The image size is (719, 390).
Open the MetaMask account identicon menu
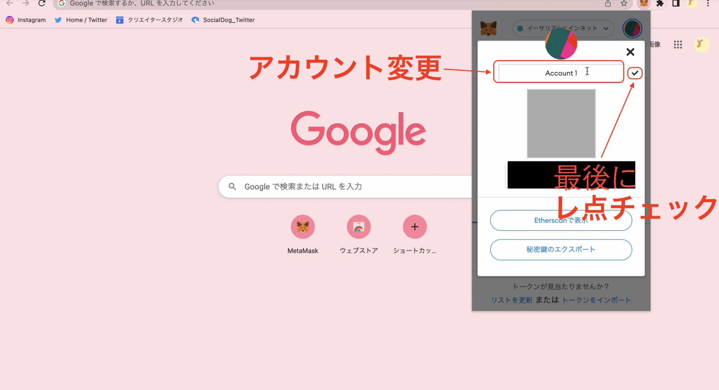tap(632, 28)
